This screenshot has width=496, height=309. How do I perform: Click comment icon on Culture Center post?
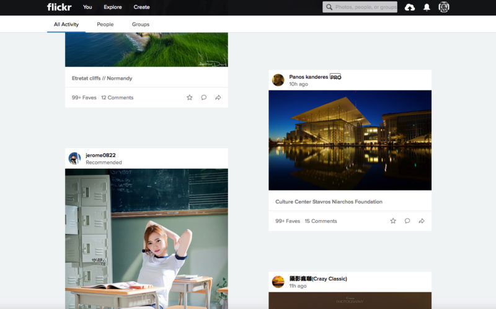(x=407, y=221)
